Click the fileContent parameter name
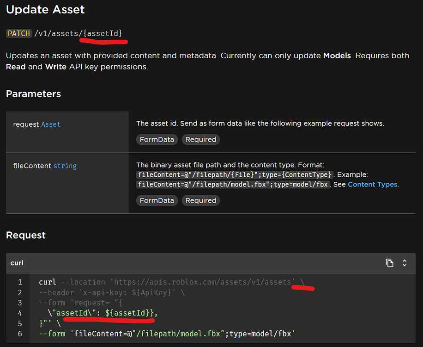Image resolution: width=423 pixels, height=347 pixels. pyautogui.click(x=32, y=166)
